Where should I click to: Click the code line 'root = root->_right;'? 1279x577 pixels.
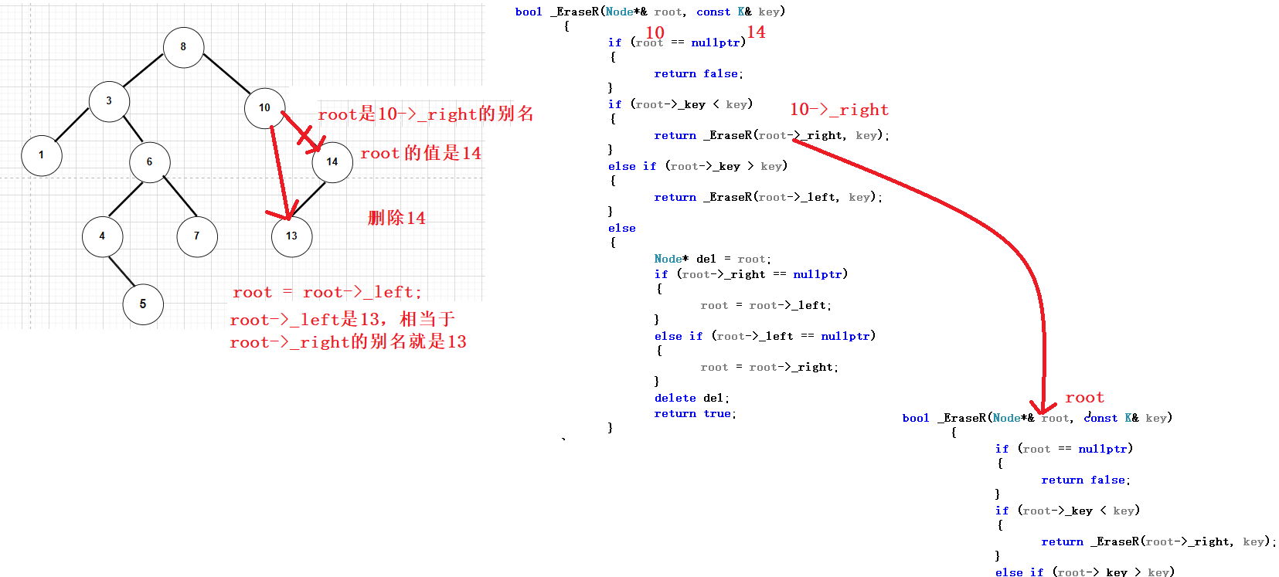[x=770, y=367]
